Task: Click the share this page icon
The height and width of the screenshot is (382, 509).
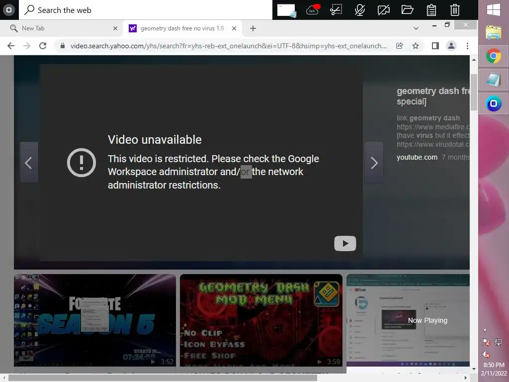Action: [x=400, y=46]
